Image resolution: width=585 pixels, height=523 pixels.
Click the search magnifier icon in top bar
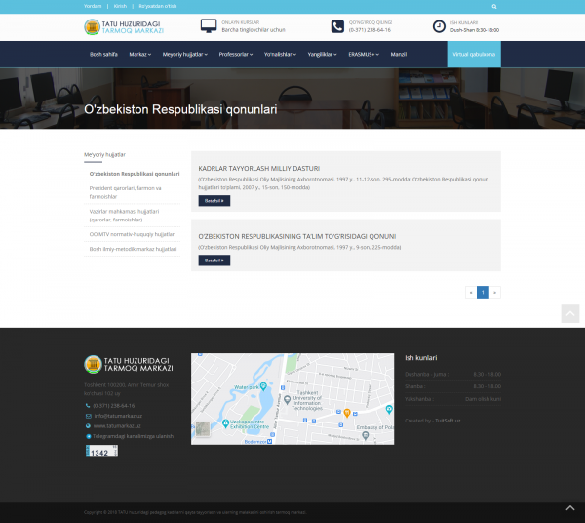494,6
